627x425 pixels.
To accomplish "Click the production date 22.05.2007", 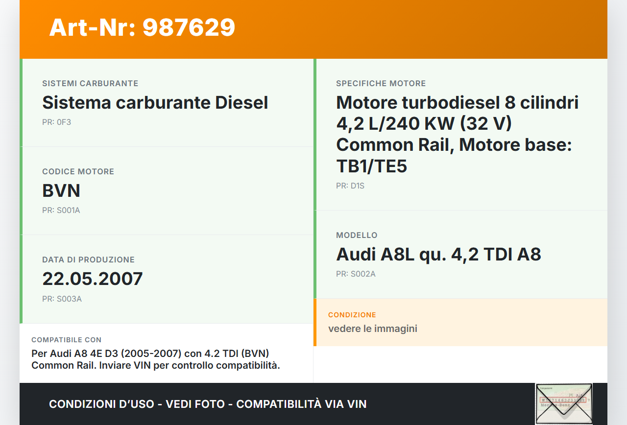I will point(93,279).
